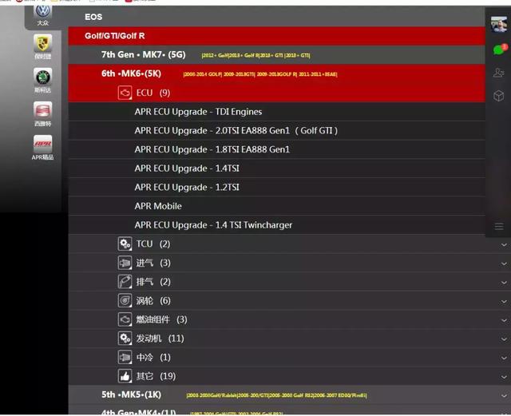Open the hamburger menu in right sidebar
This screenshot has height=416, width=511.
(499, 227)
